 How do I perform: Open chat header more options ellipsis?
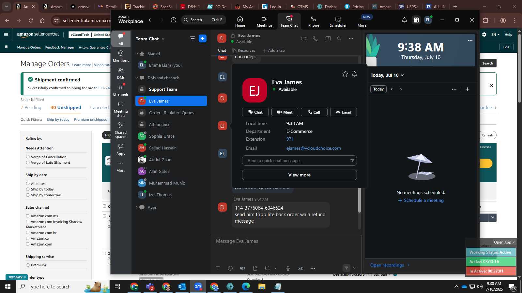pyautogui.click(x=351, y=38)
